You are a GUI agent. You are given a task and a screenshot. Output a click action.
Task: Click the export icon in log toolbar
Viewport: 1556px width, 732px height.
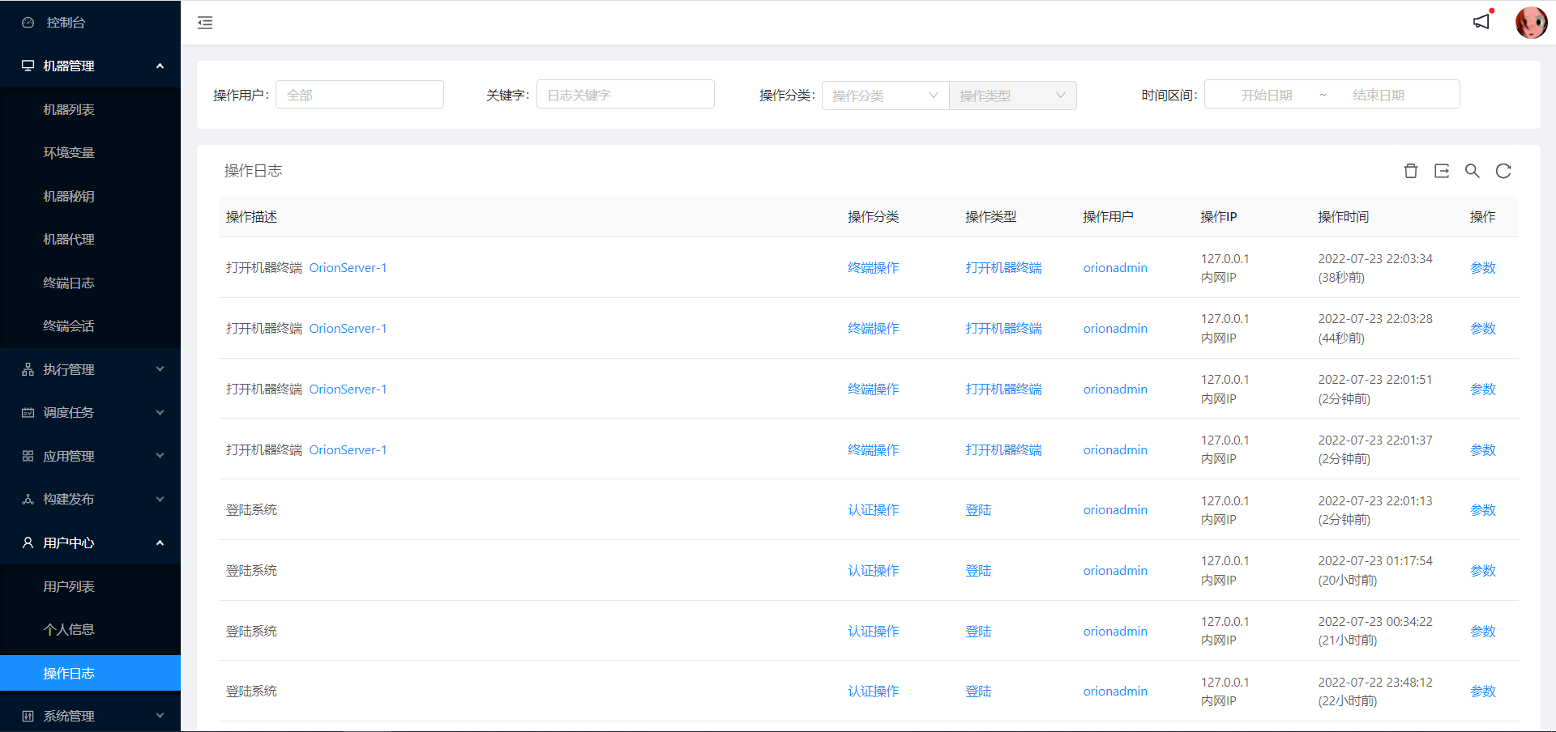pyautogui.click(x=1442, y=171)
